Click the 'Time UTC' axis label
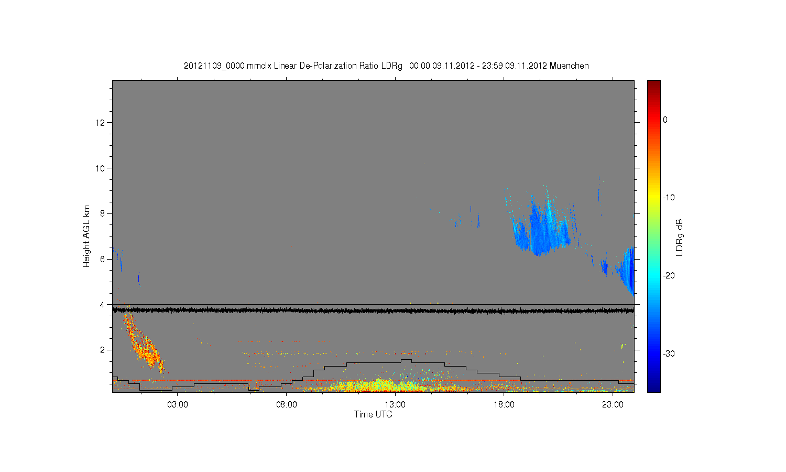Viewport: 786px width, 472px height. (x=373, y=414)
